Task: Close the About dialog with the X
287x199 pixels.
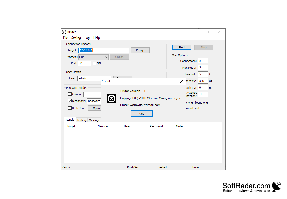Action: click(x=181, y=81)
